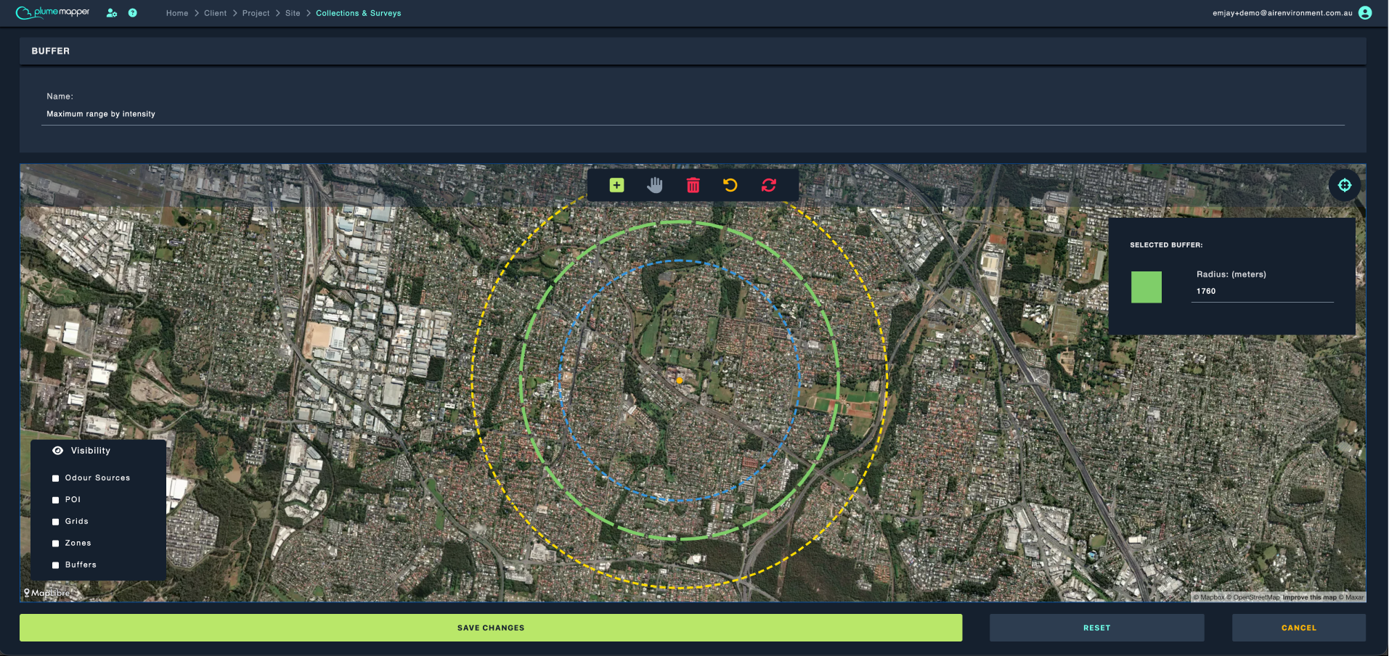
Task: Click the Save Changes button
Action: [x=491, y=628]
